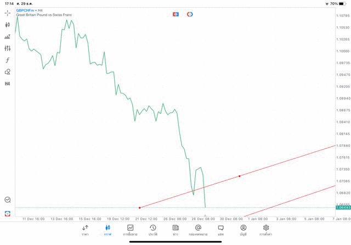Select the upper red trendline right anchor point
This screenshot has height=245, width=351.
point(240,176)
